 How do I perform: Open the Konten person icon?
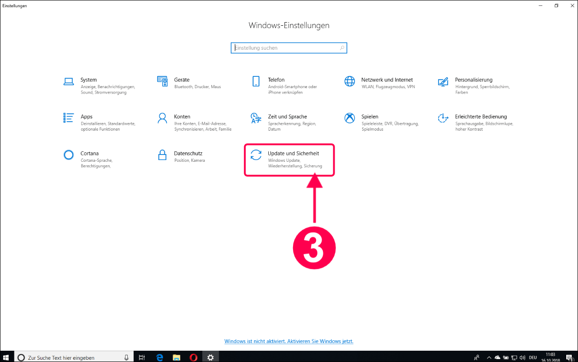tap(162, 118)
